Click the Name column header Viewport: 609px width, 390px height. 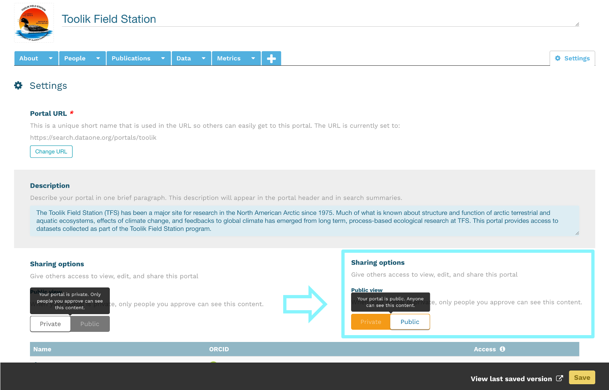click(42, 349)
